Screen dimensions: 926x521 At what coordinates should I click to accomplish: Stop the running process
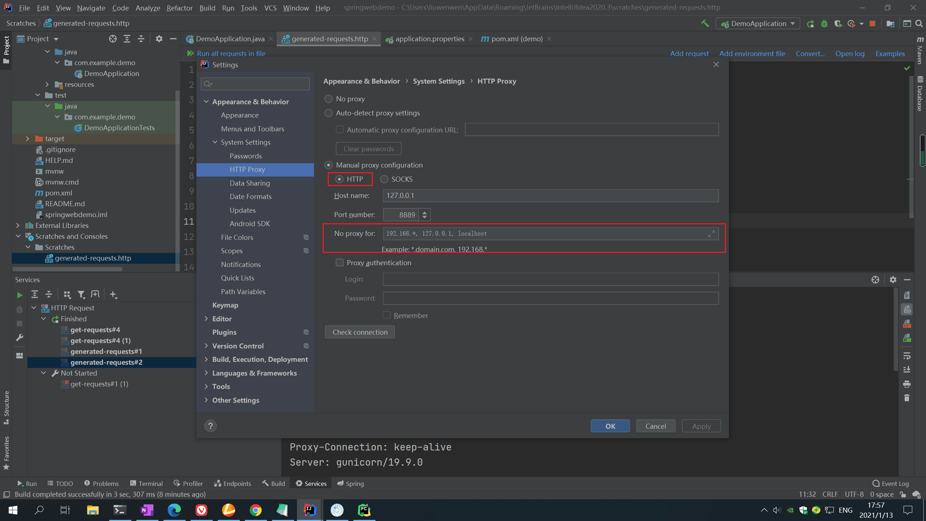(872, 23)
